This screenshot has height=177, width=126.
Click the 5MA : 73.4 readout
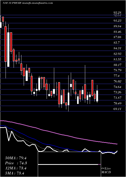click(x=15, y=173)
